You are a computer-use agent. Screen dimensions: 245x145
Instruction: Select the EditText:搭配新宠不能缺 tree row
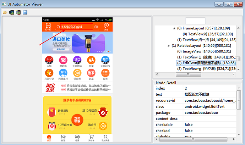pos(206,63)
